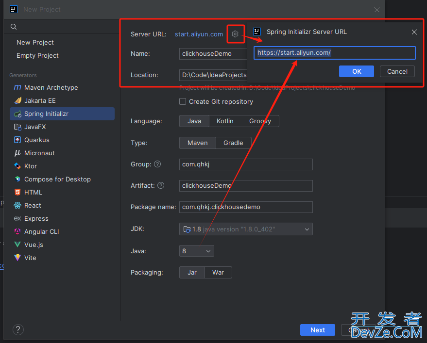Select the Quarkus generator icon

(17, 140)
